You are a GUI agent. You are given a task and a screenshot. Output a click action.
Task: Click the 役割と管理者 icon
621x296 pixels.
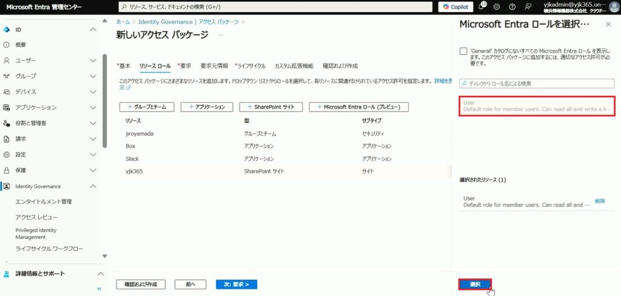[x=6, y=123]
